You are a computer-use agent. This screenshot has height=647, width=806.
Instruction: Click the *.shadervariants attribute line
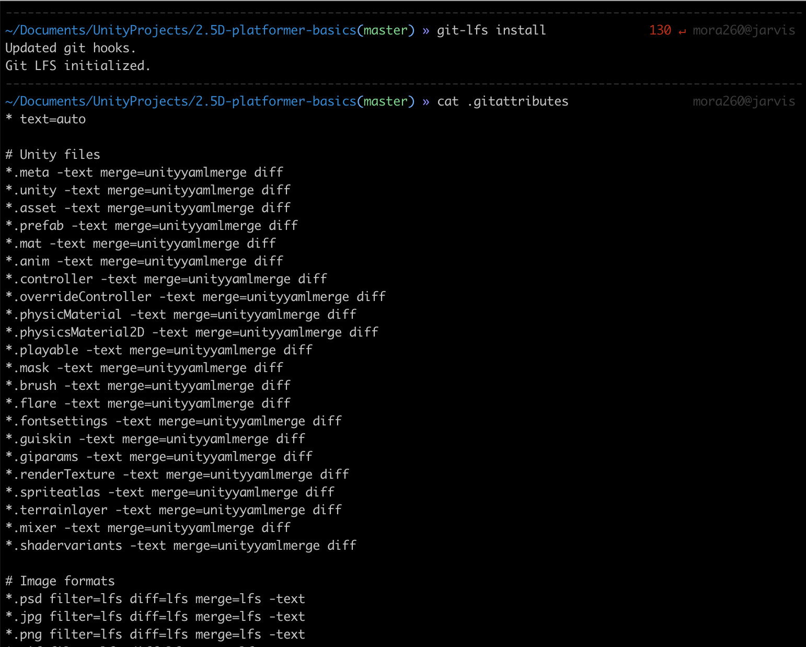(x=181, y=546)
